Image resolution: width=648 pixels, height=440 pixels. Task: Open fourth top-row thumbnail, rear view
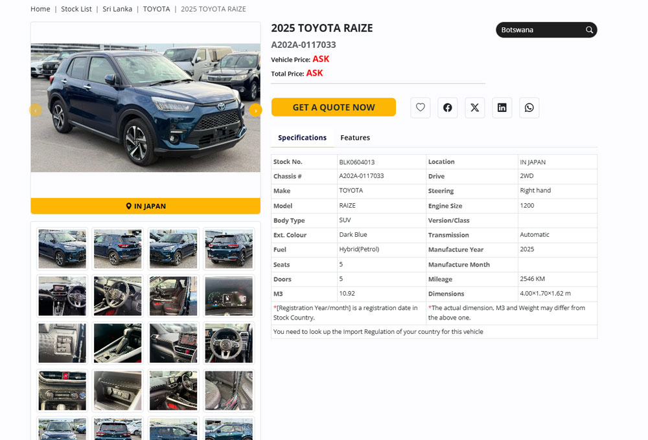(x=229, y=249)
